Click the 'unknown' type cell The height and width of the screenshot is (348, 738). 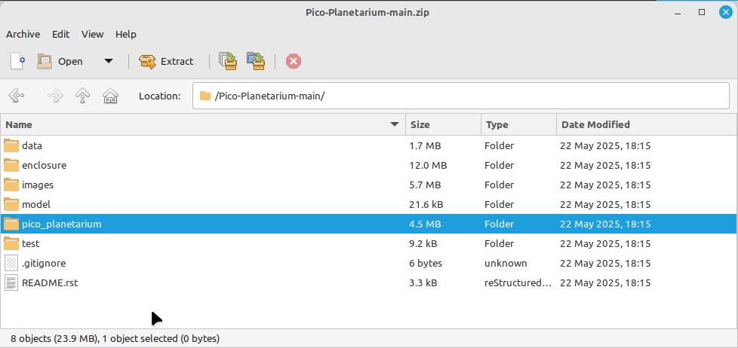[506, 263]
